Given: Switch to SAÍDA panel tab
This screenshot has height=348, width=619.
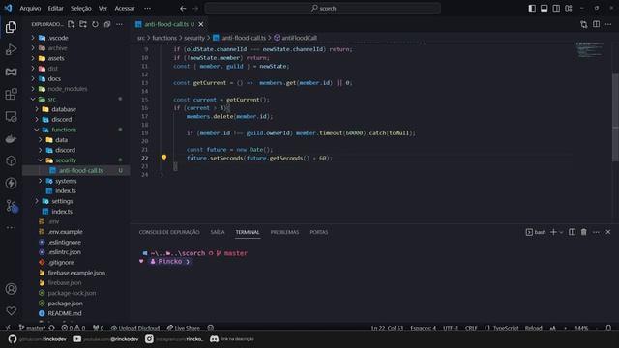Looking at the screenshot, I should coord(218,232).
